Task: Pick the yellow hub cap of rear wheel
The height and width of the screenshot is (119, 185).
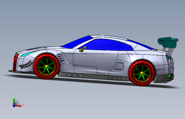Action: pos(142,73)
